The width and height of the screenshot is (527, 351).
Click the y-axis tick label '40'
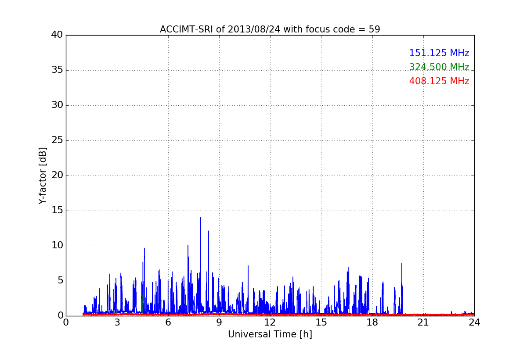[57, 35]
